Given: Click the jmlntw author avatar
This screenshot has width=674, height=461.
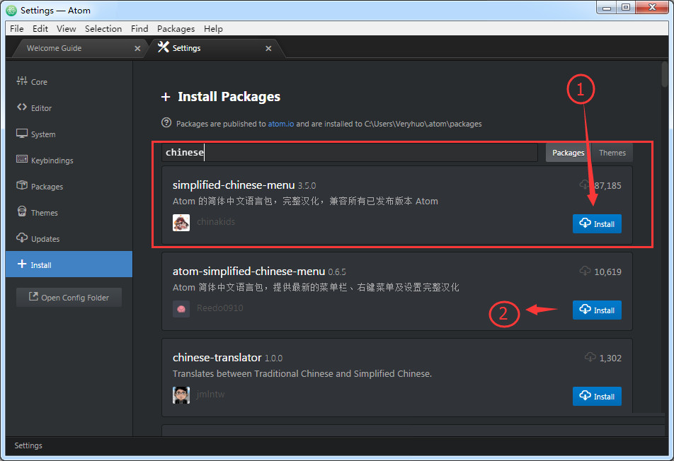Looking at the screenshot, I should [181, 395].
